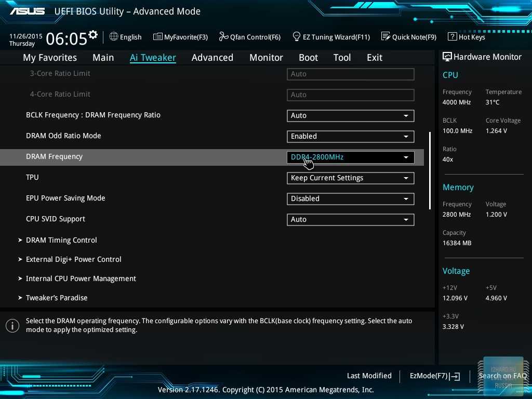Open DRAM Odd Ratio Mode Enabled dropdown
Screen dimensions: 532x399
point(350,136)
